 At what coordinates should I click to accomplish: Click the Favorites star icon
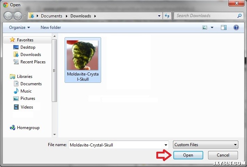(x=12, y=40)
